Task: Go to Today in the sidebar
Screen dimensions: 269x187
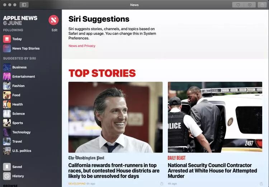Action: pos(17,39)
